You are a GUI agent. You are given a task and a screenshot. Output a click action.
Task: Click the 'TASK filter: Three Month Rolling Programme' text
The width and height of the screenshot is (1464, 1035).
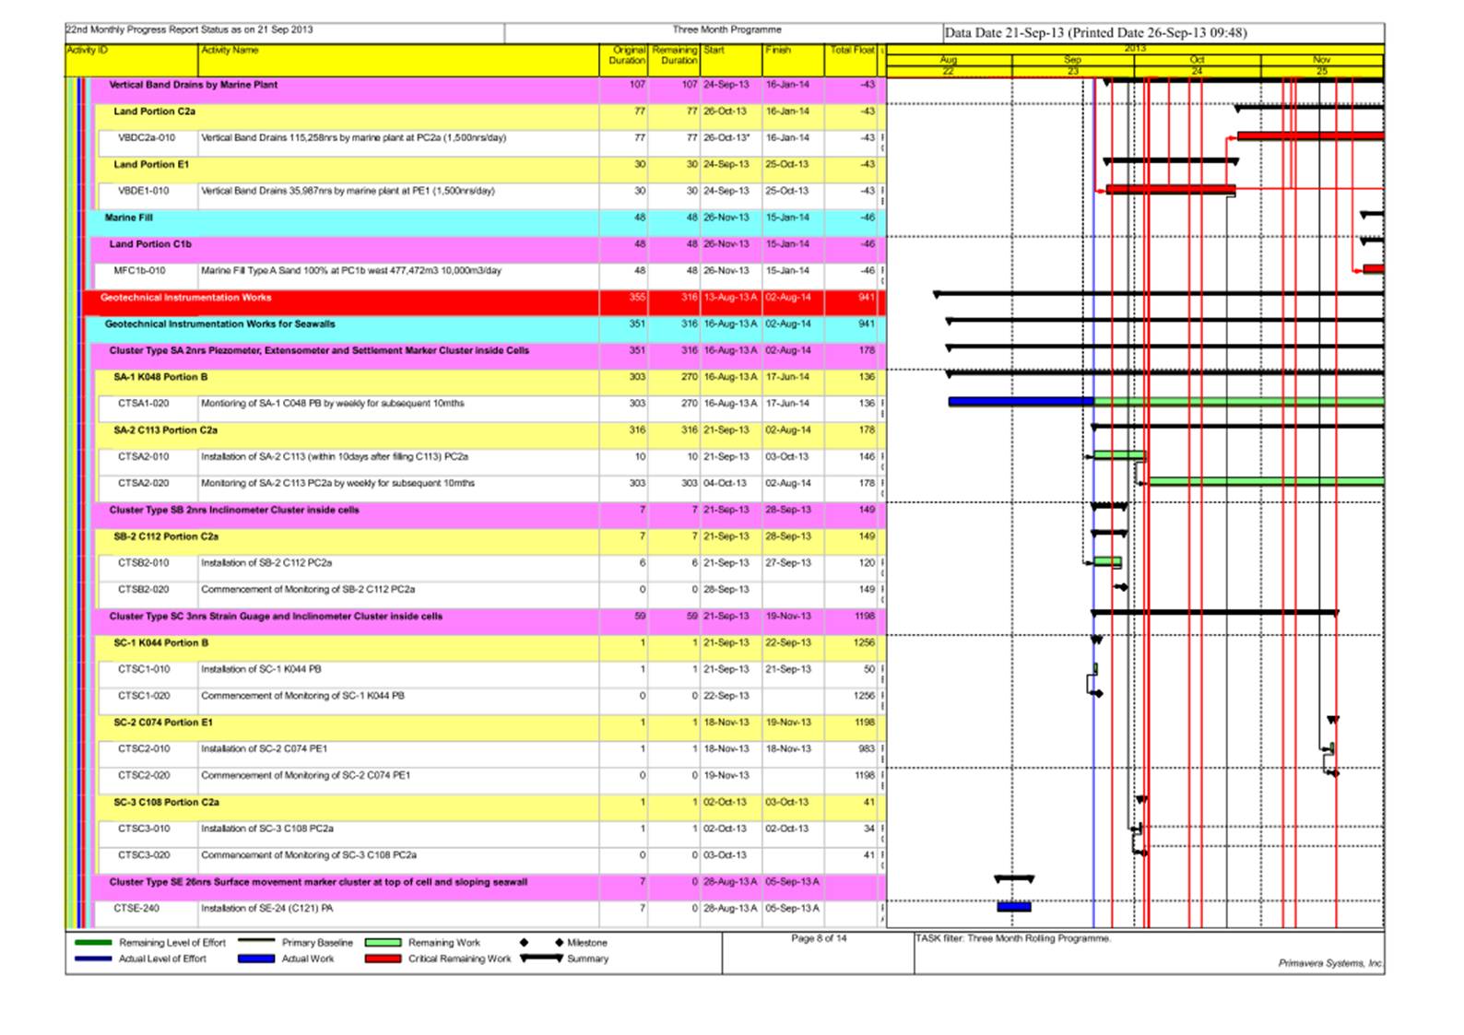pos(1012,939)
